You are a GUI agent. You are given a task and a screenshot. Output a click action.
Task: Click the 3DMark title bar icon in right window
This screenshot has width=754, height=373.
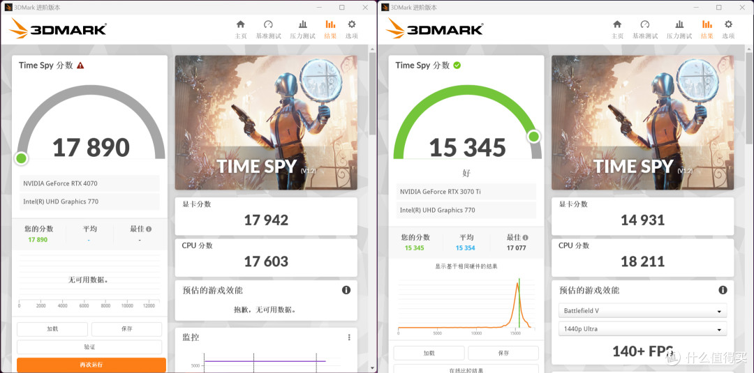(385, 7)
